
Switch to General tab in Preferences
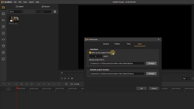pyautogui.click(x=106, y=44)
